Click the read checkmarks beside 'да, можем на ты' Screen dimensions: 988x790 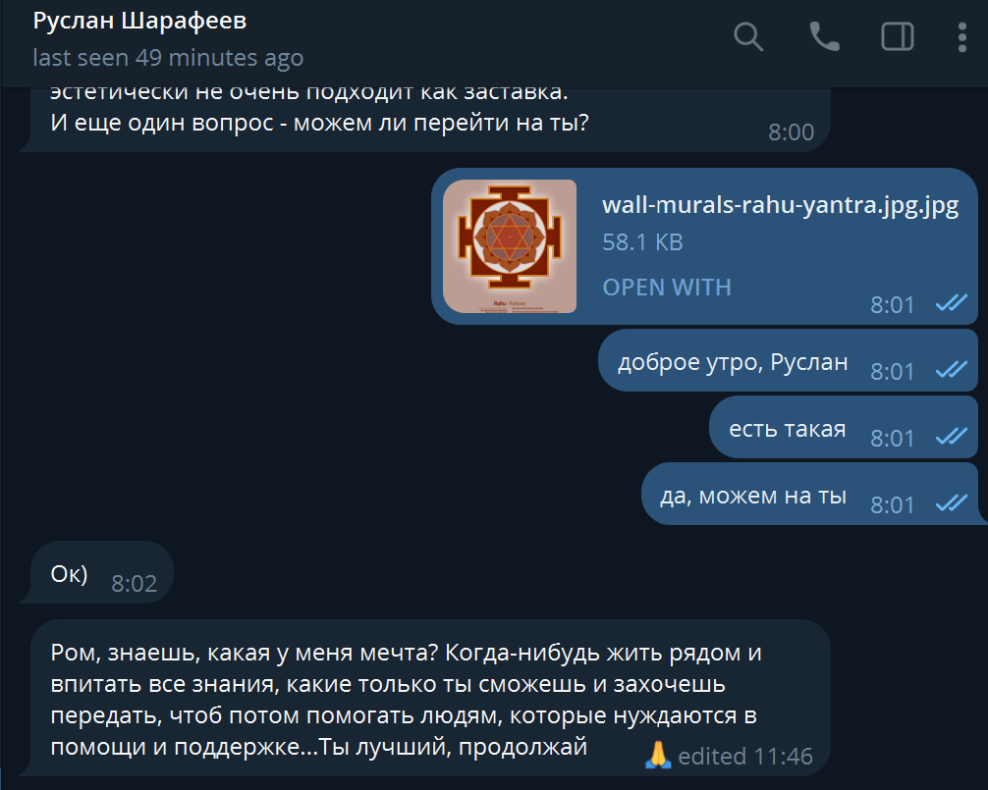[952, 503]
